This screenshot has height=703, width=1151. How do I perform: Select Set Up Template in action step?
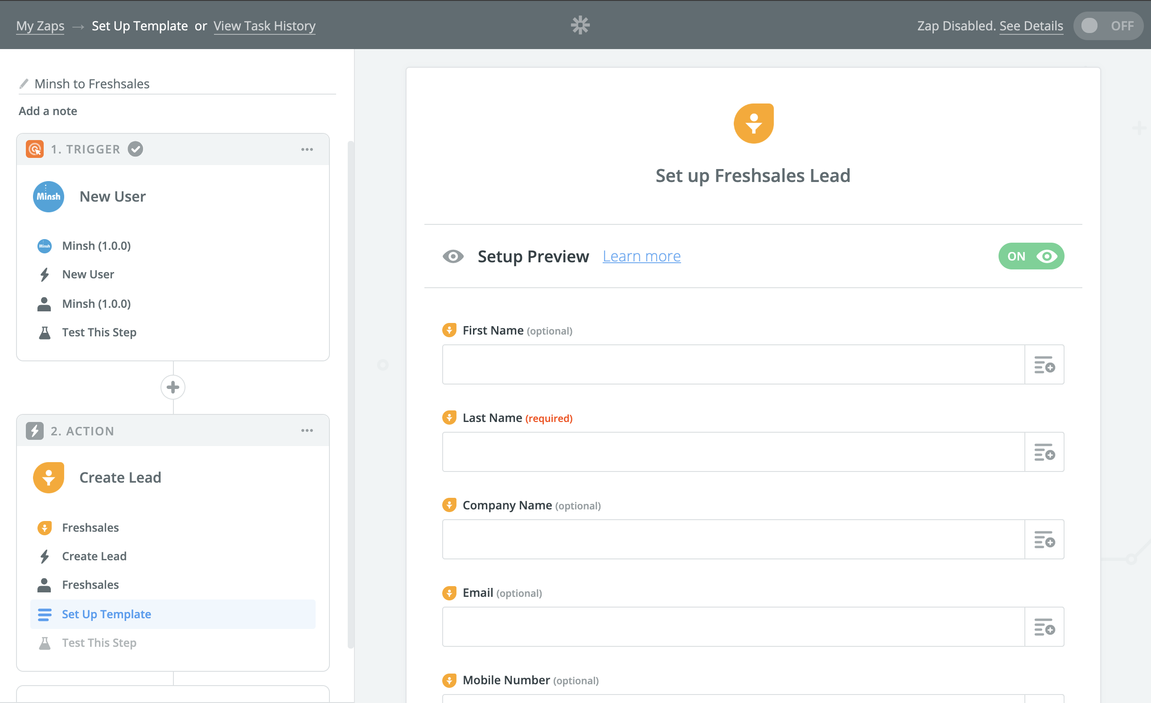[x=173, y=614]
